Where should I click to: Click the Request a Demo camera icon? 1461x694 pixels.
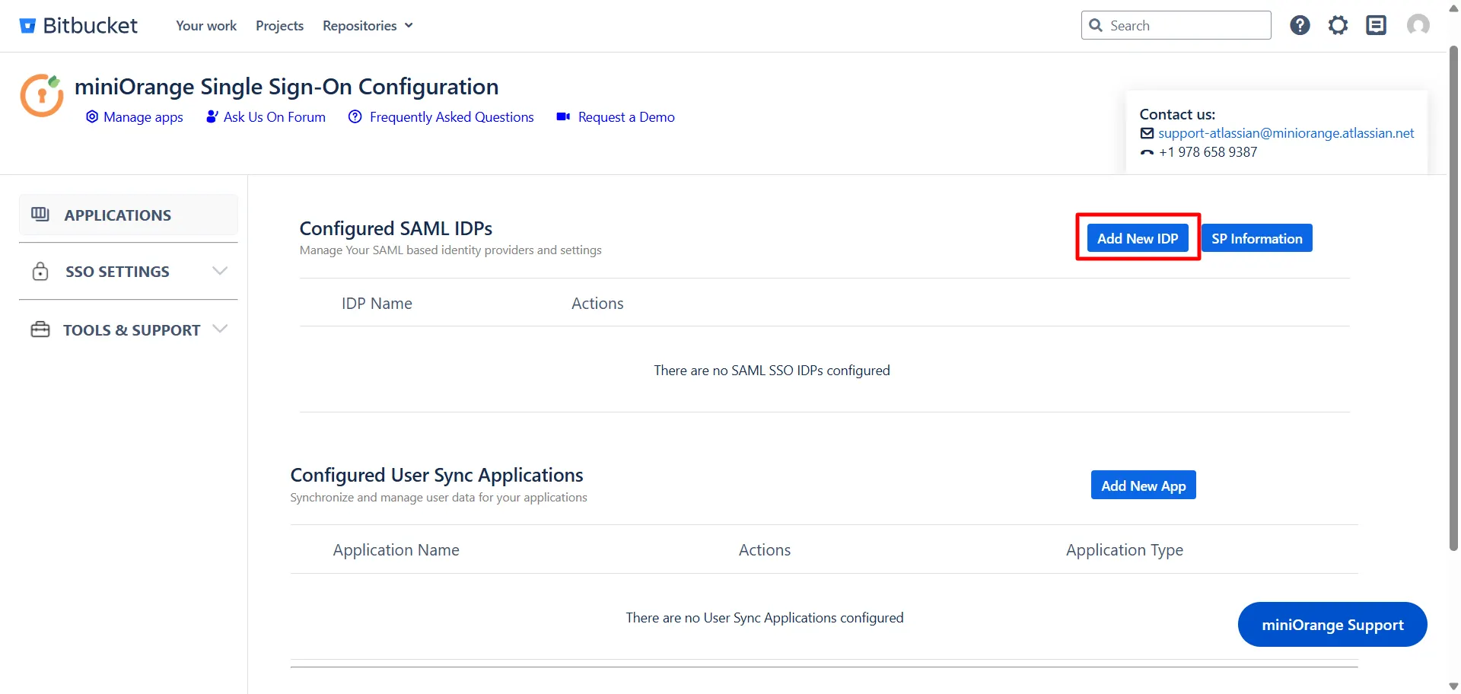pyautogui.click(x=563, y=116)
